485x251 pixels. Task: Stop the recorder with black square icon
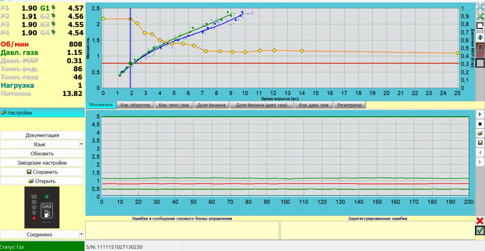480,124
